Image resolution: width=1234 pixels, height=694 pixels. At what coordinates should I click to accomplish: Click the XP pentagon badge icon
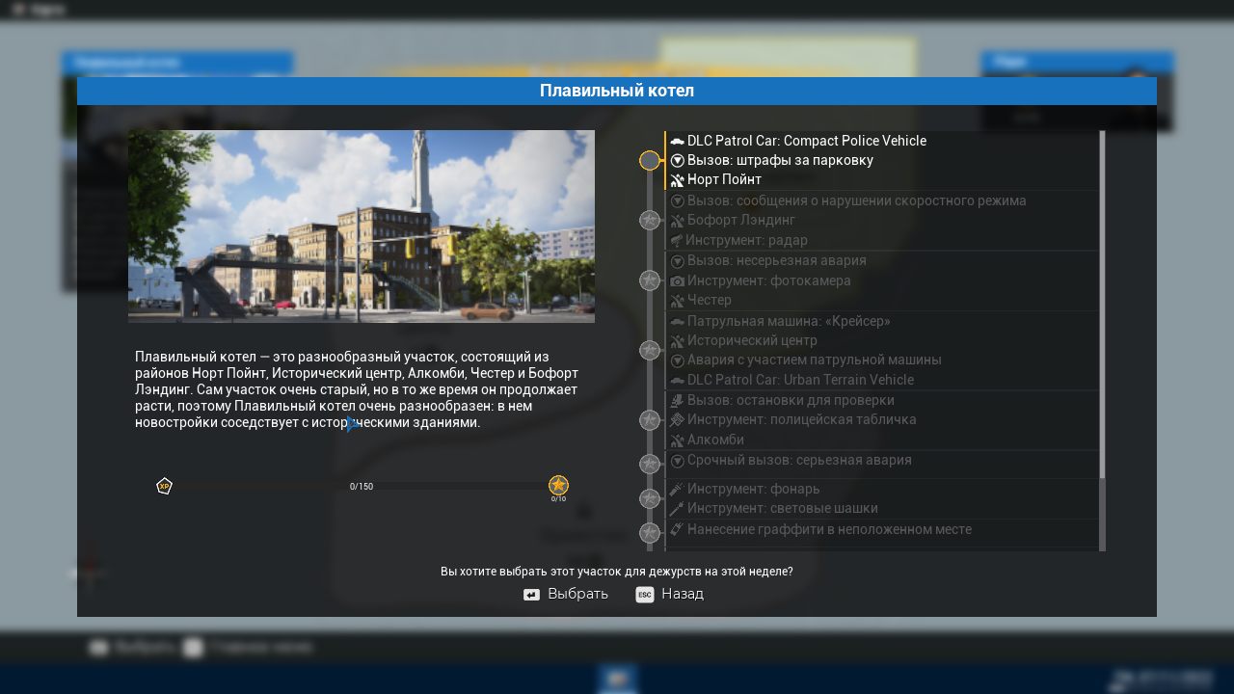point(164,486)
